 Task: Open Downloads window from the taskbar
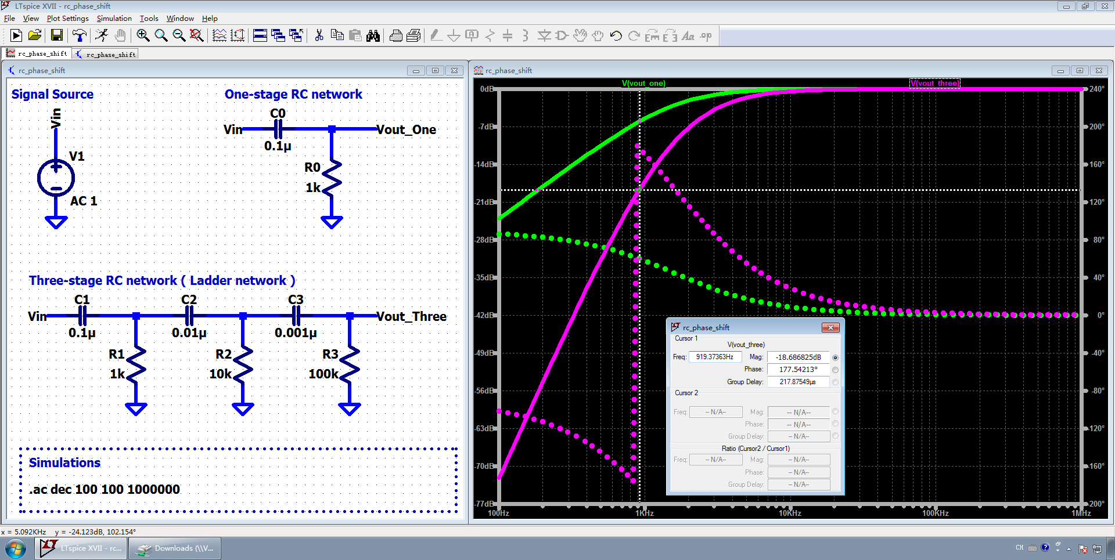pos(175,548)
